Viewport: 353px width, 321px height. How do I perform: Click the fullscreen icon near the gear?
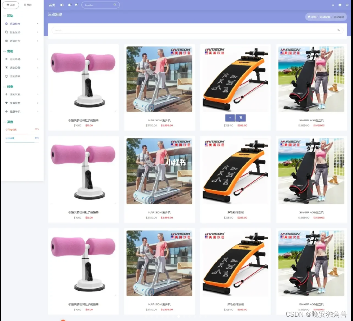point(333,5)
